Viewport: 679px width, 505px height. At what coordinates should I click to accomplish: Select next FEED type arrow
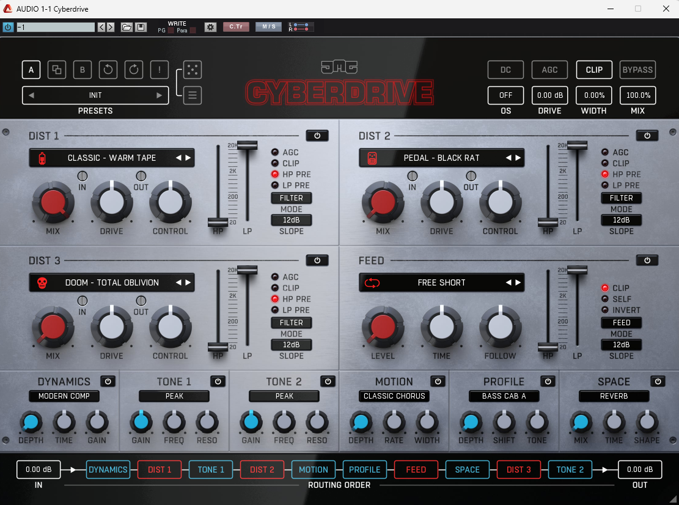coord(518,283)
